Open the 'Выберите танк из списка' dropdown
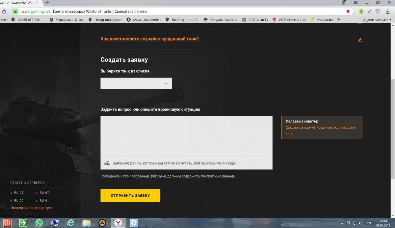The height and width of the screenshot is (228, 395). pyautogui.click(x=136, y=83)
